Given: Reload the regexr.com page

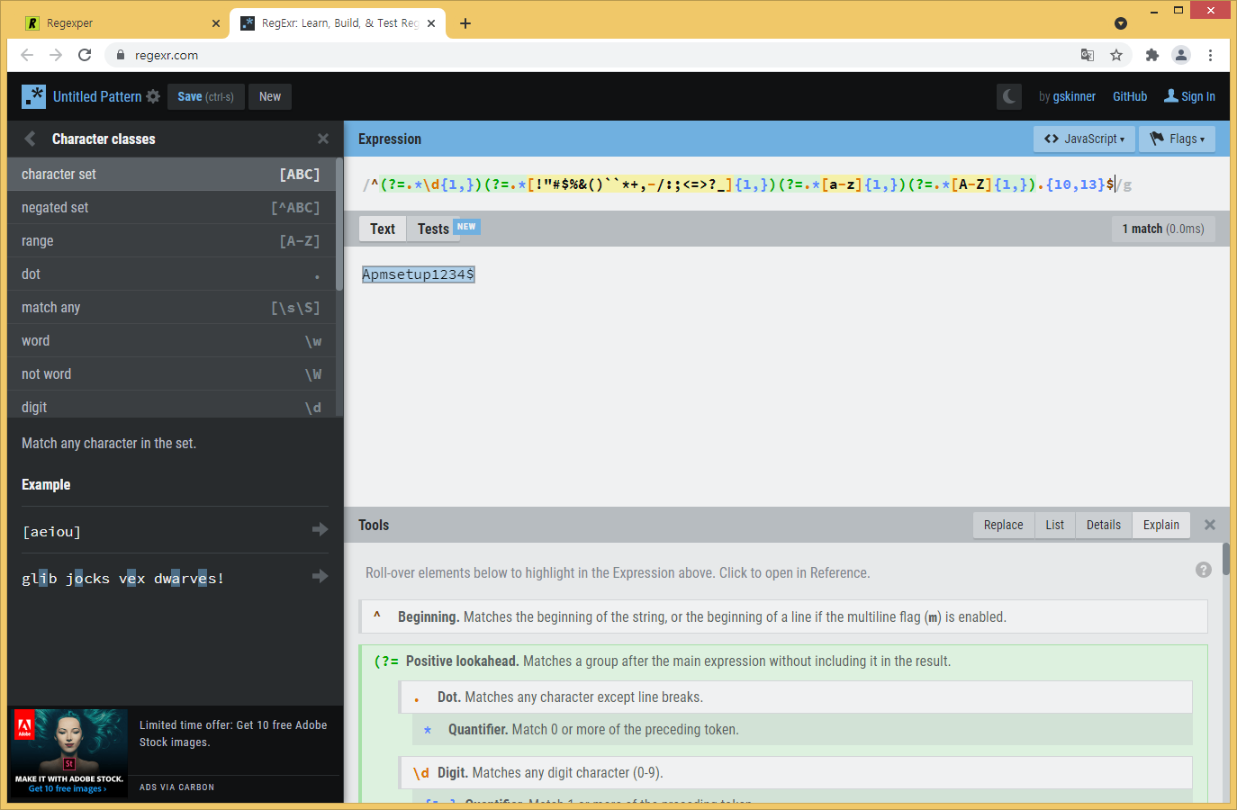Looking at the screenshot, I should pyautogui.click(x=85, y=55).
